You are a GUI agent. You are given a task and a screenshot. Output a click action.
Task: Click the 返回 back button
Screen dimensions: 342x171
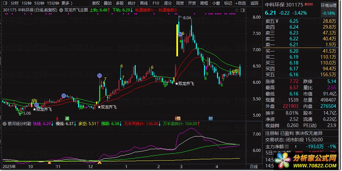coord(254,3)
